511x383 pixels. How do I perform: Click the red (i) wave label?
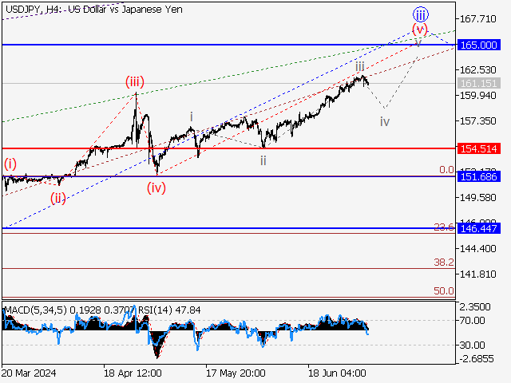(x=10, y=164)
